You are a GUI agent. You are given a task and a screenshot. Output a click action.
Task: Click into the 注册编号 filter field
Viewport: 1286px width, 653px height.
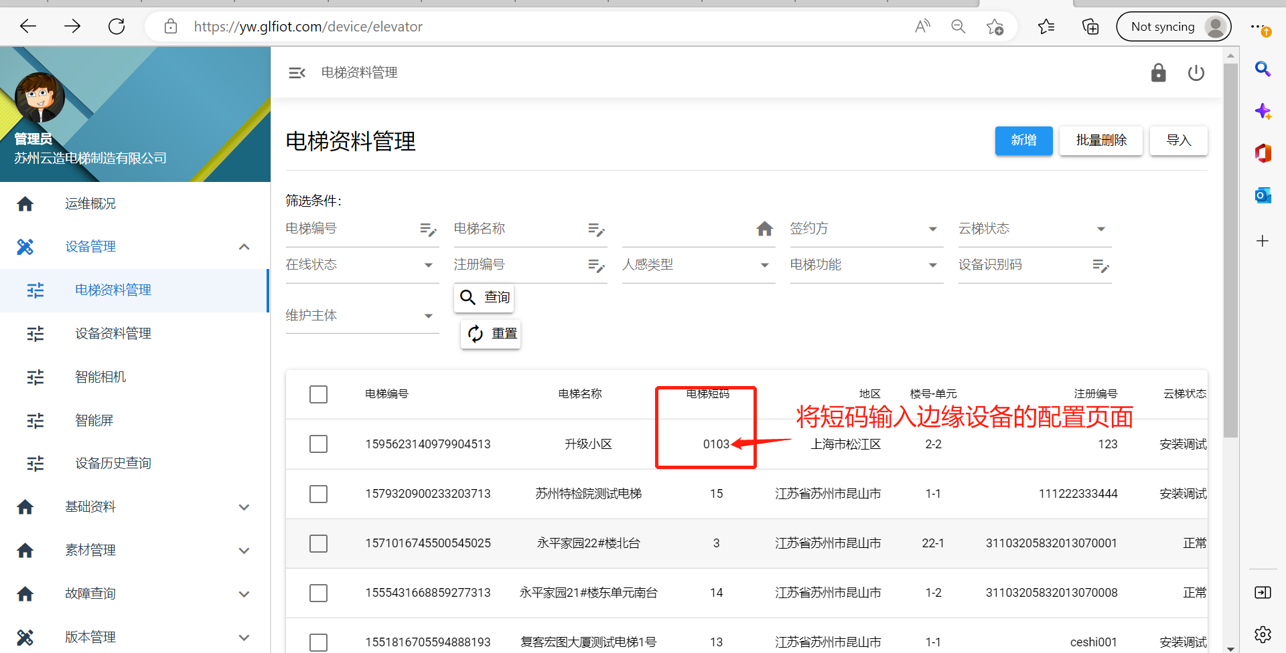pyautogui.click(x=516, y=265)
